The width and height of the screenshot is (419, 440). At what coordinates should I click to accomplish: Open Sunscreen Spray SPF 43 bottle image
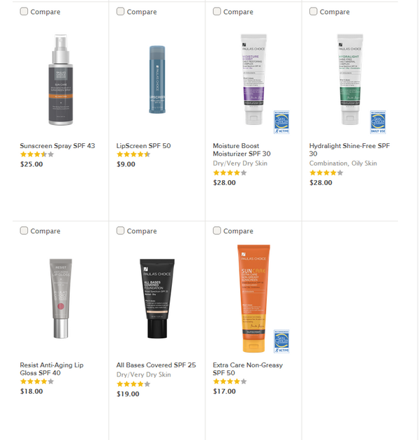click(x=61, y=80)
